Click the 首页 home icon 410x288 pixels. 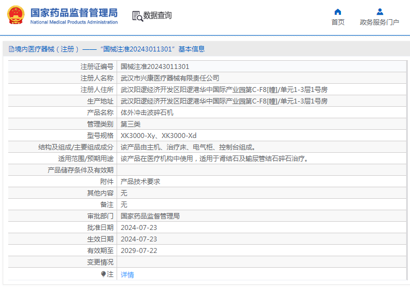click(338, 11)
